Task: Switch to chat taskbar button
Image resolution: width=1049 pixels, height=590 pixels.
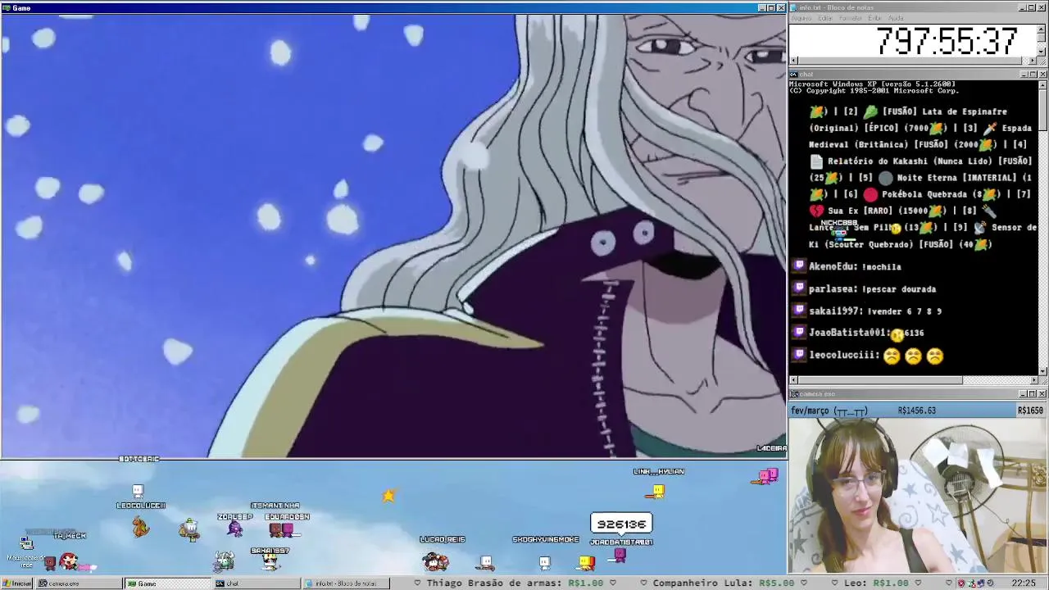Action: tap(256, 583)
